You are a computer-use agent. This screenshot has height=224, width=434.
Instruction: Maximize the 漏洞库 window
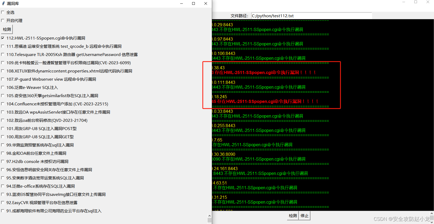[193, 3]
